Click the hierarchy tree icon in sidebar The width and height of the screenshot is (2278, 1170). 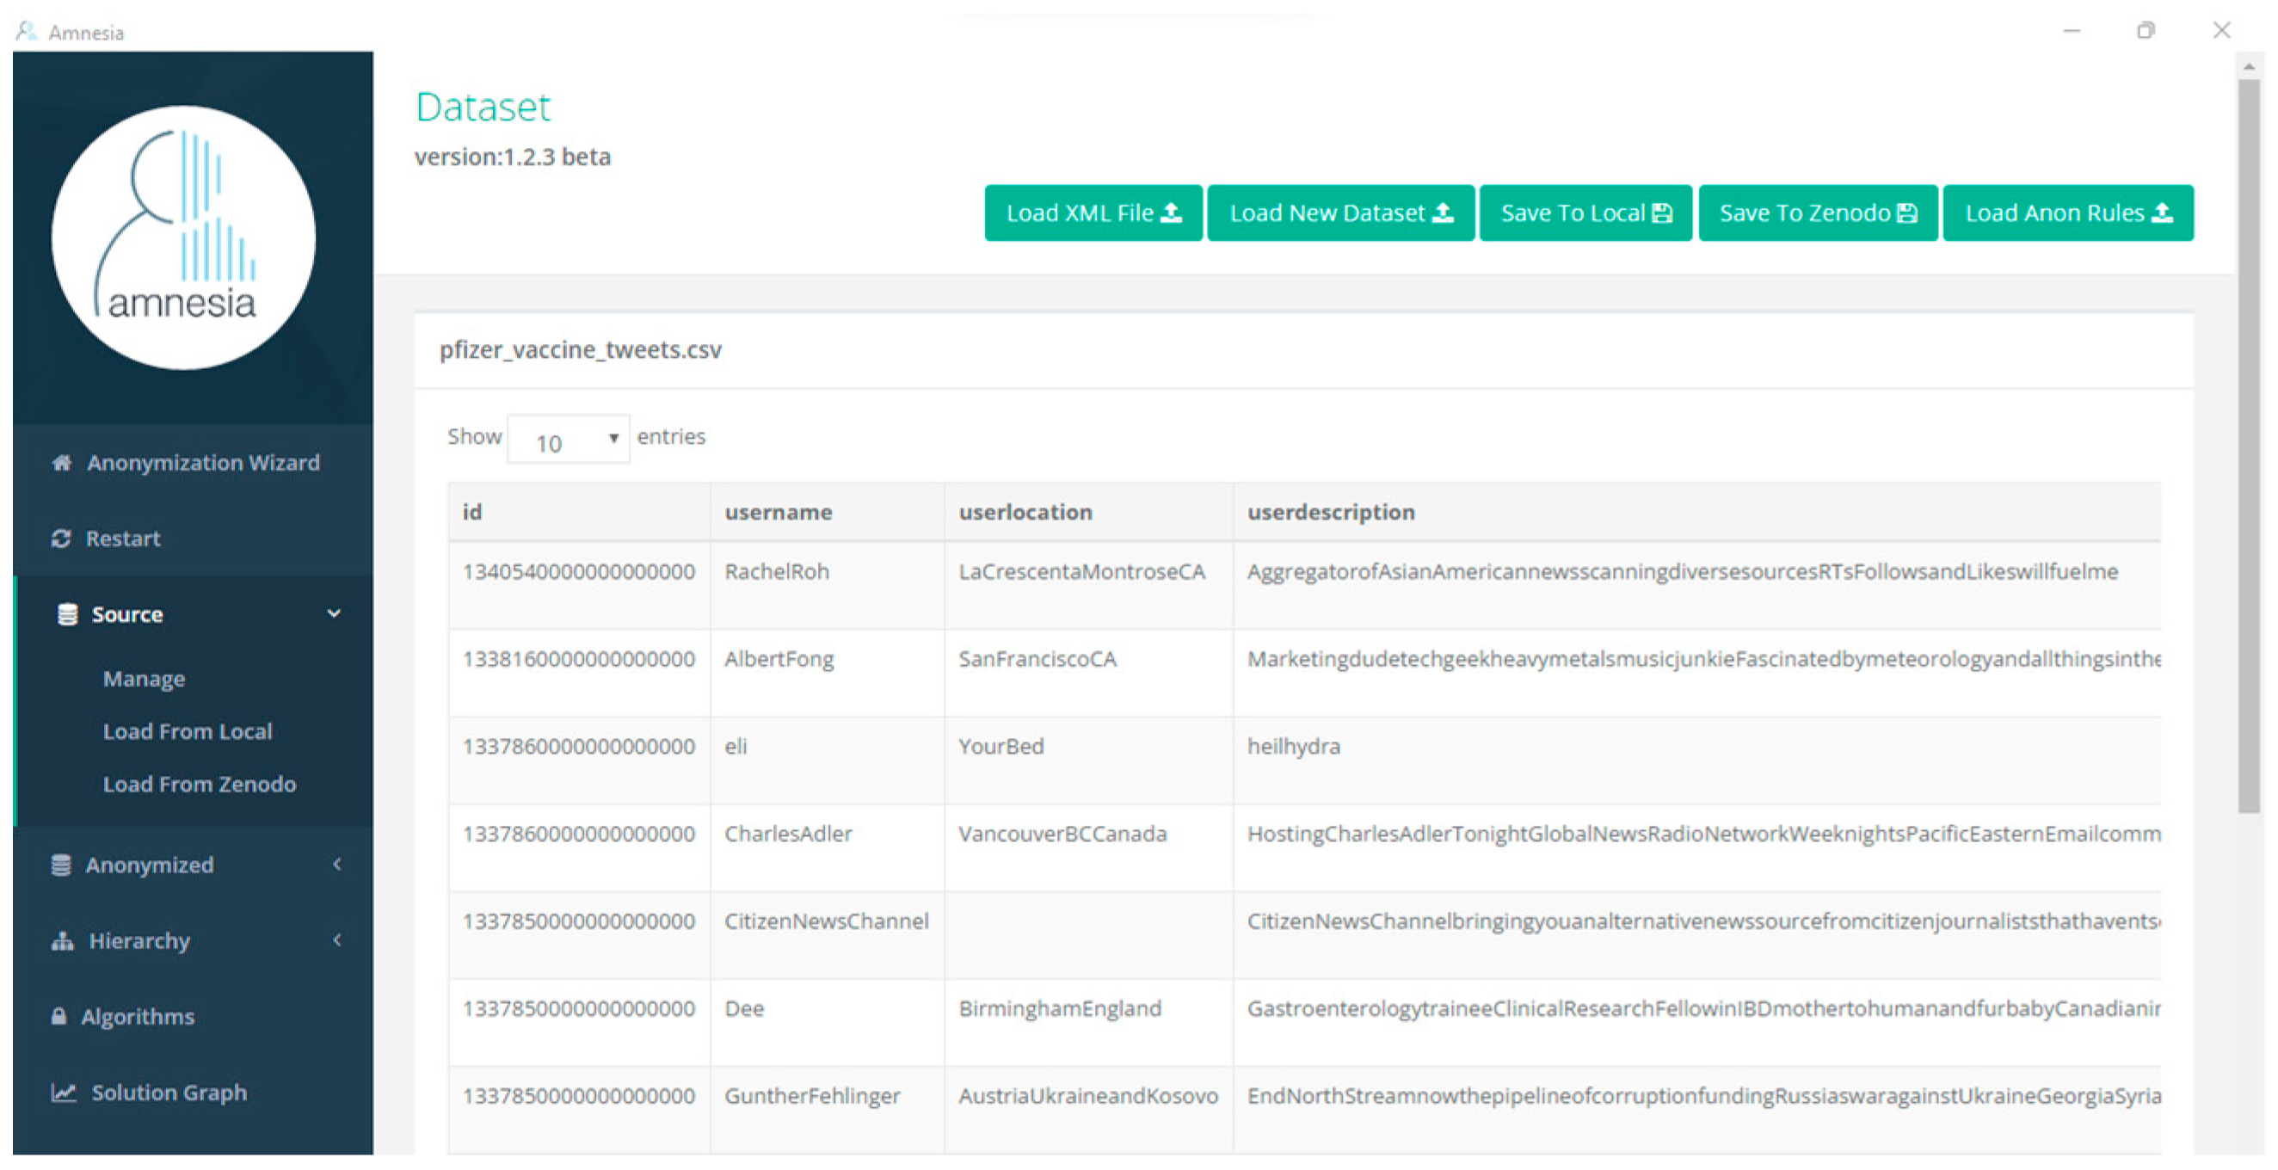(62, 941)
